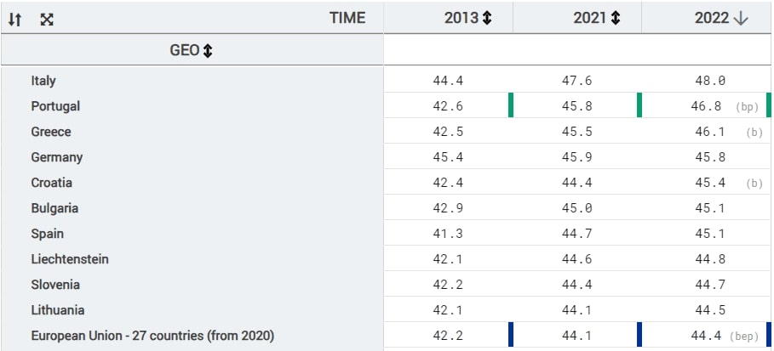Click the green bar beside Portugal 2021
The height and width of the screenshot is (351, 774).
[x=511, y=106]
